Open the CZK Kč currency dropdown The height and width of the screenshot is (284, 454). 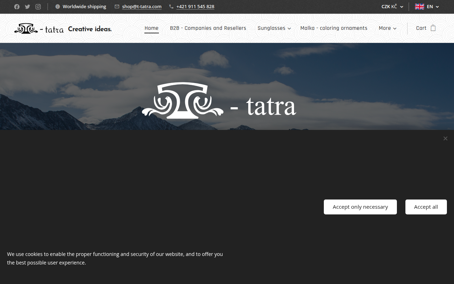392,7
